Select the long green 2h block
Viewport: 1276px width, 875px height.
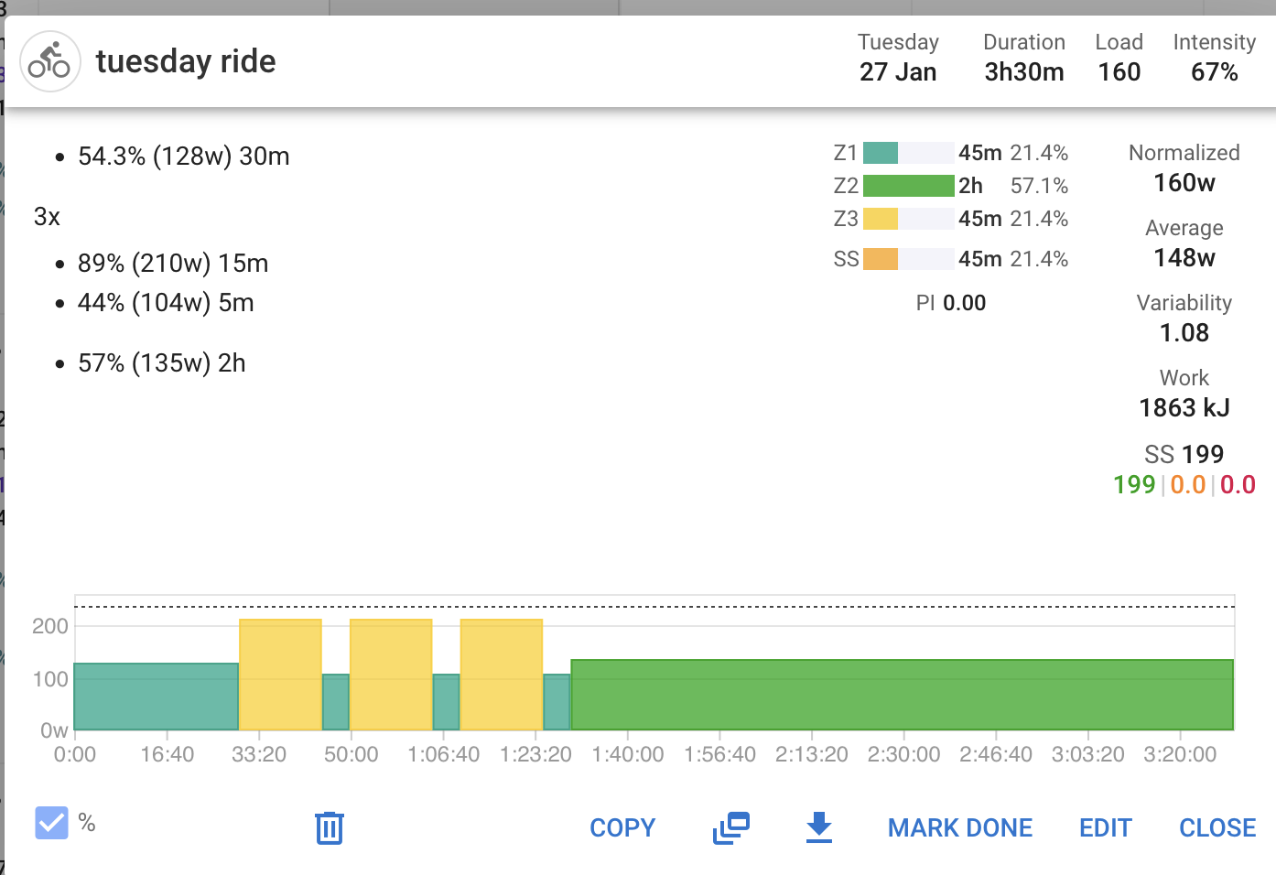click(x=902, y=695)
